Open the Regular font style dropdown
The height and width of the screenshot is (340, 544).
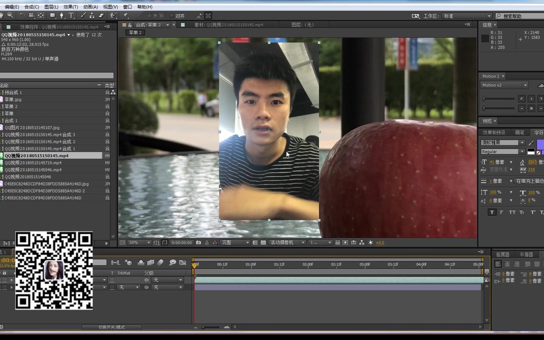coord(503,152)
